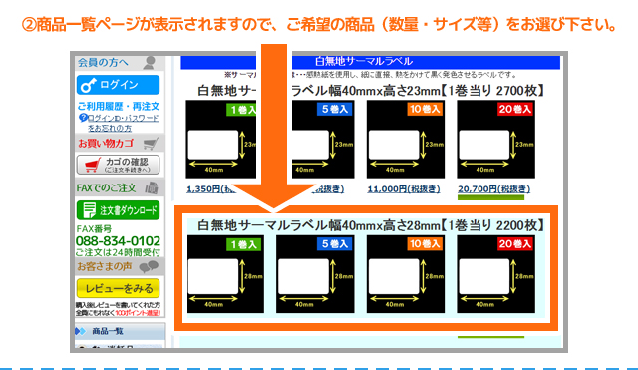Click the fax icon beside FAXでのご注文

click(152, 188)
